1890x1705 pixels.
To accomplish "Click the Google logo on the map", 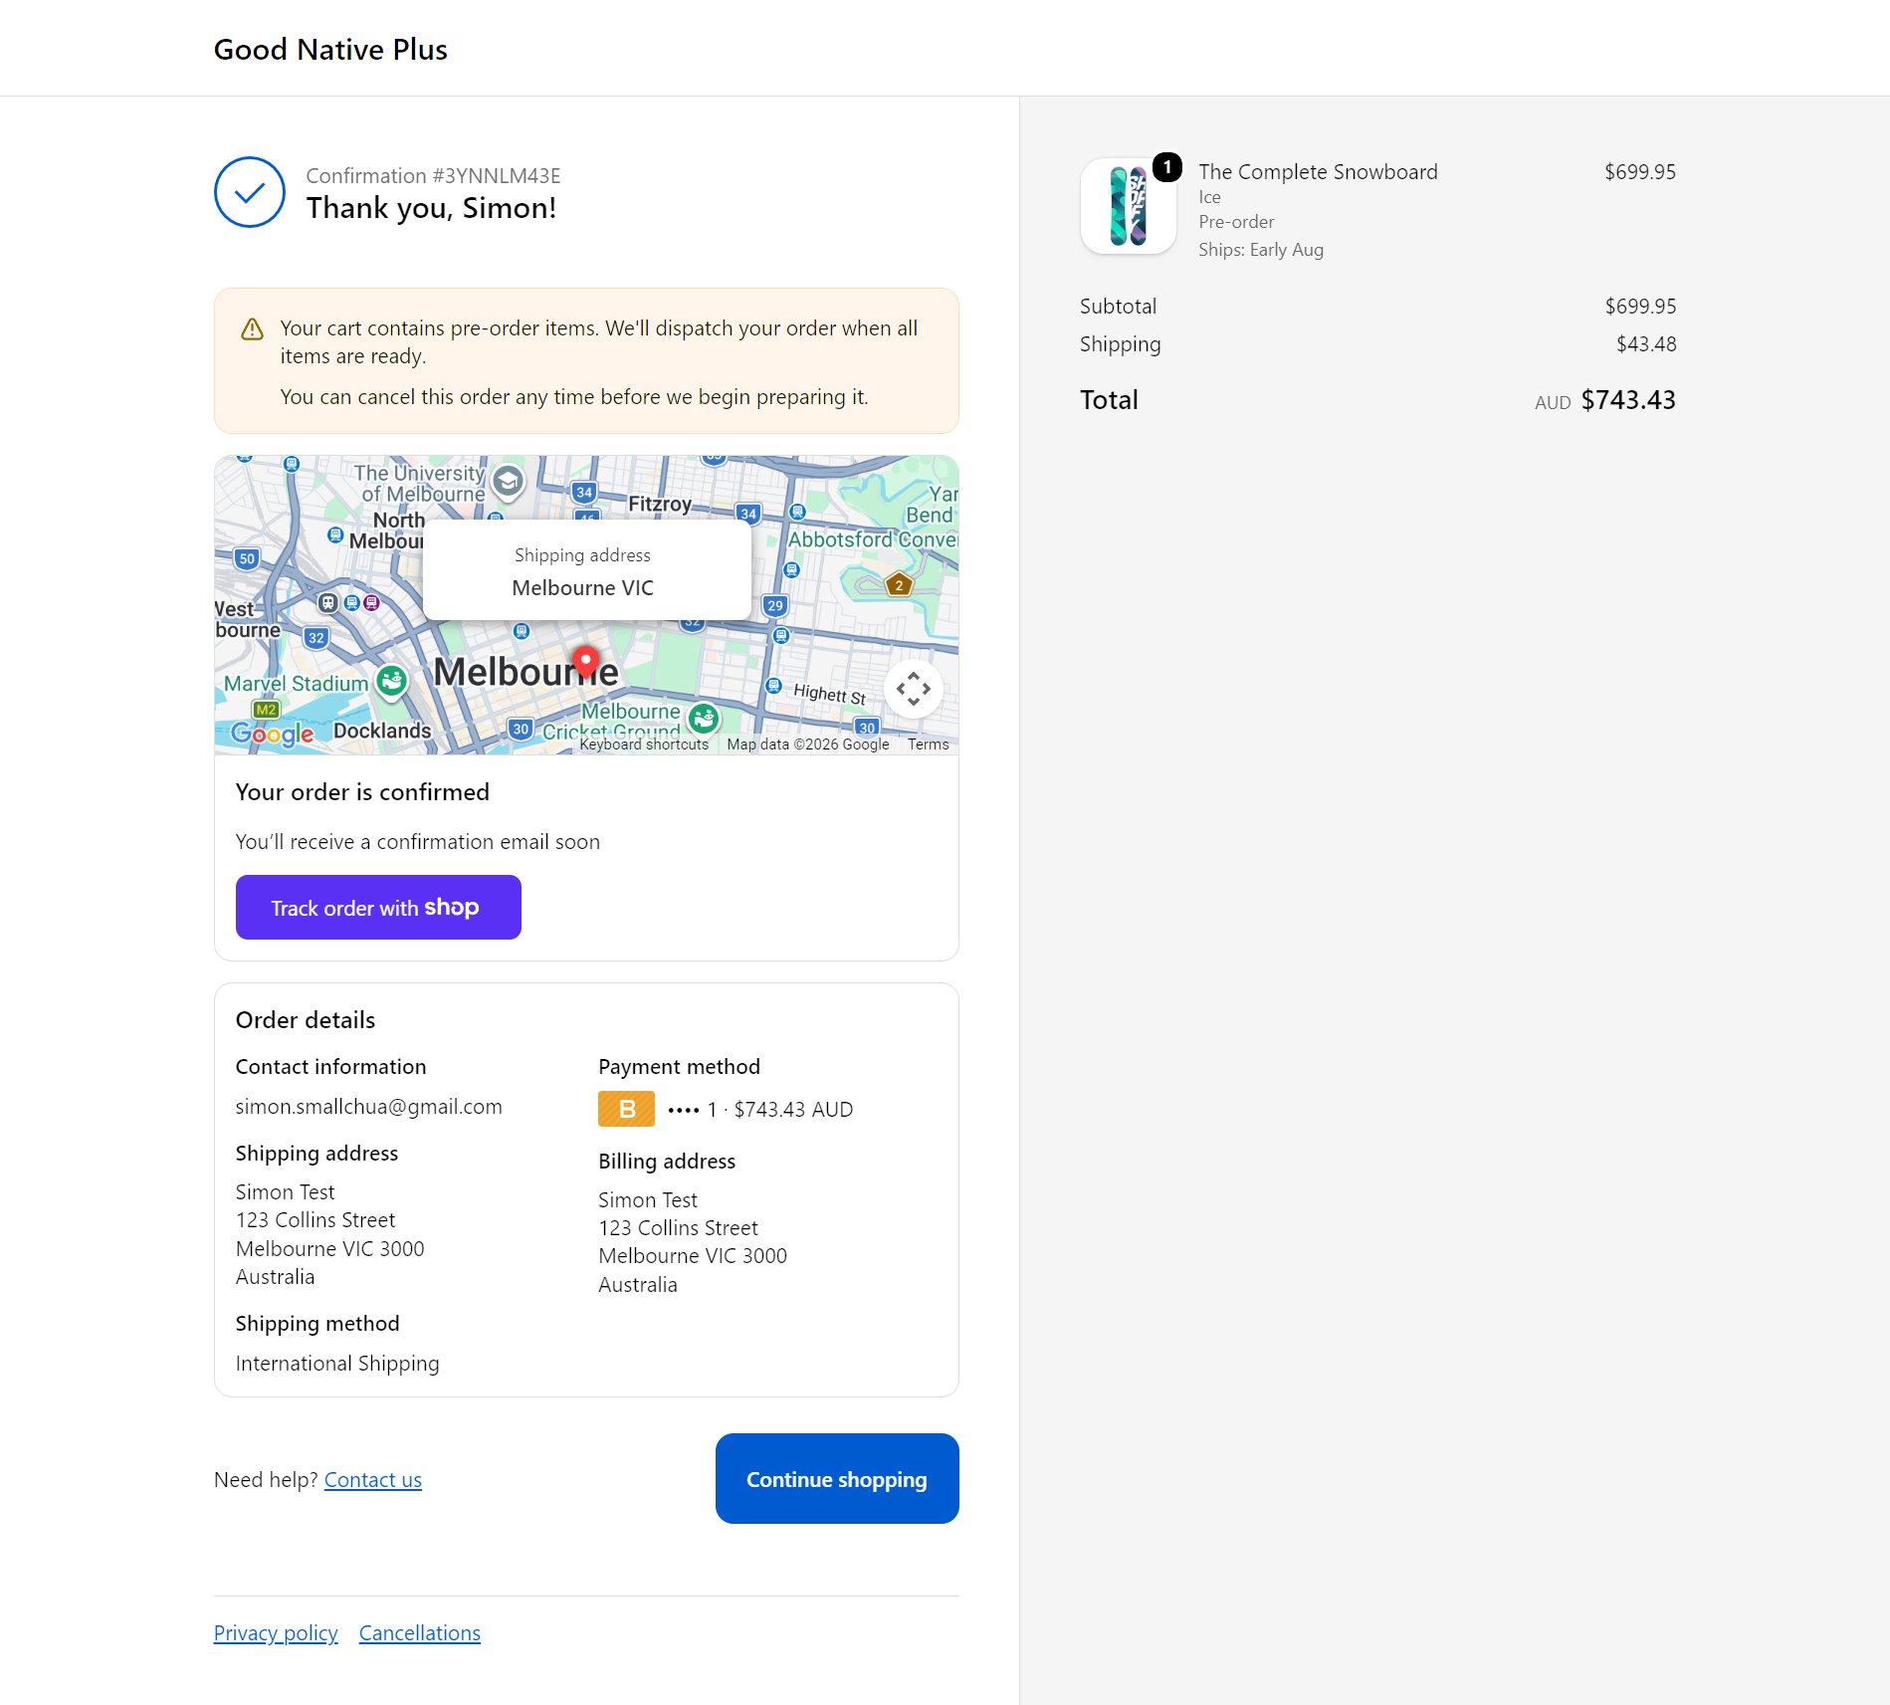I will (x=273, y=734).
